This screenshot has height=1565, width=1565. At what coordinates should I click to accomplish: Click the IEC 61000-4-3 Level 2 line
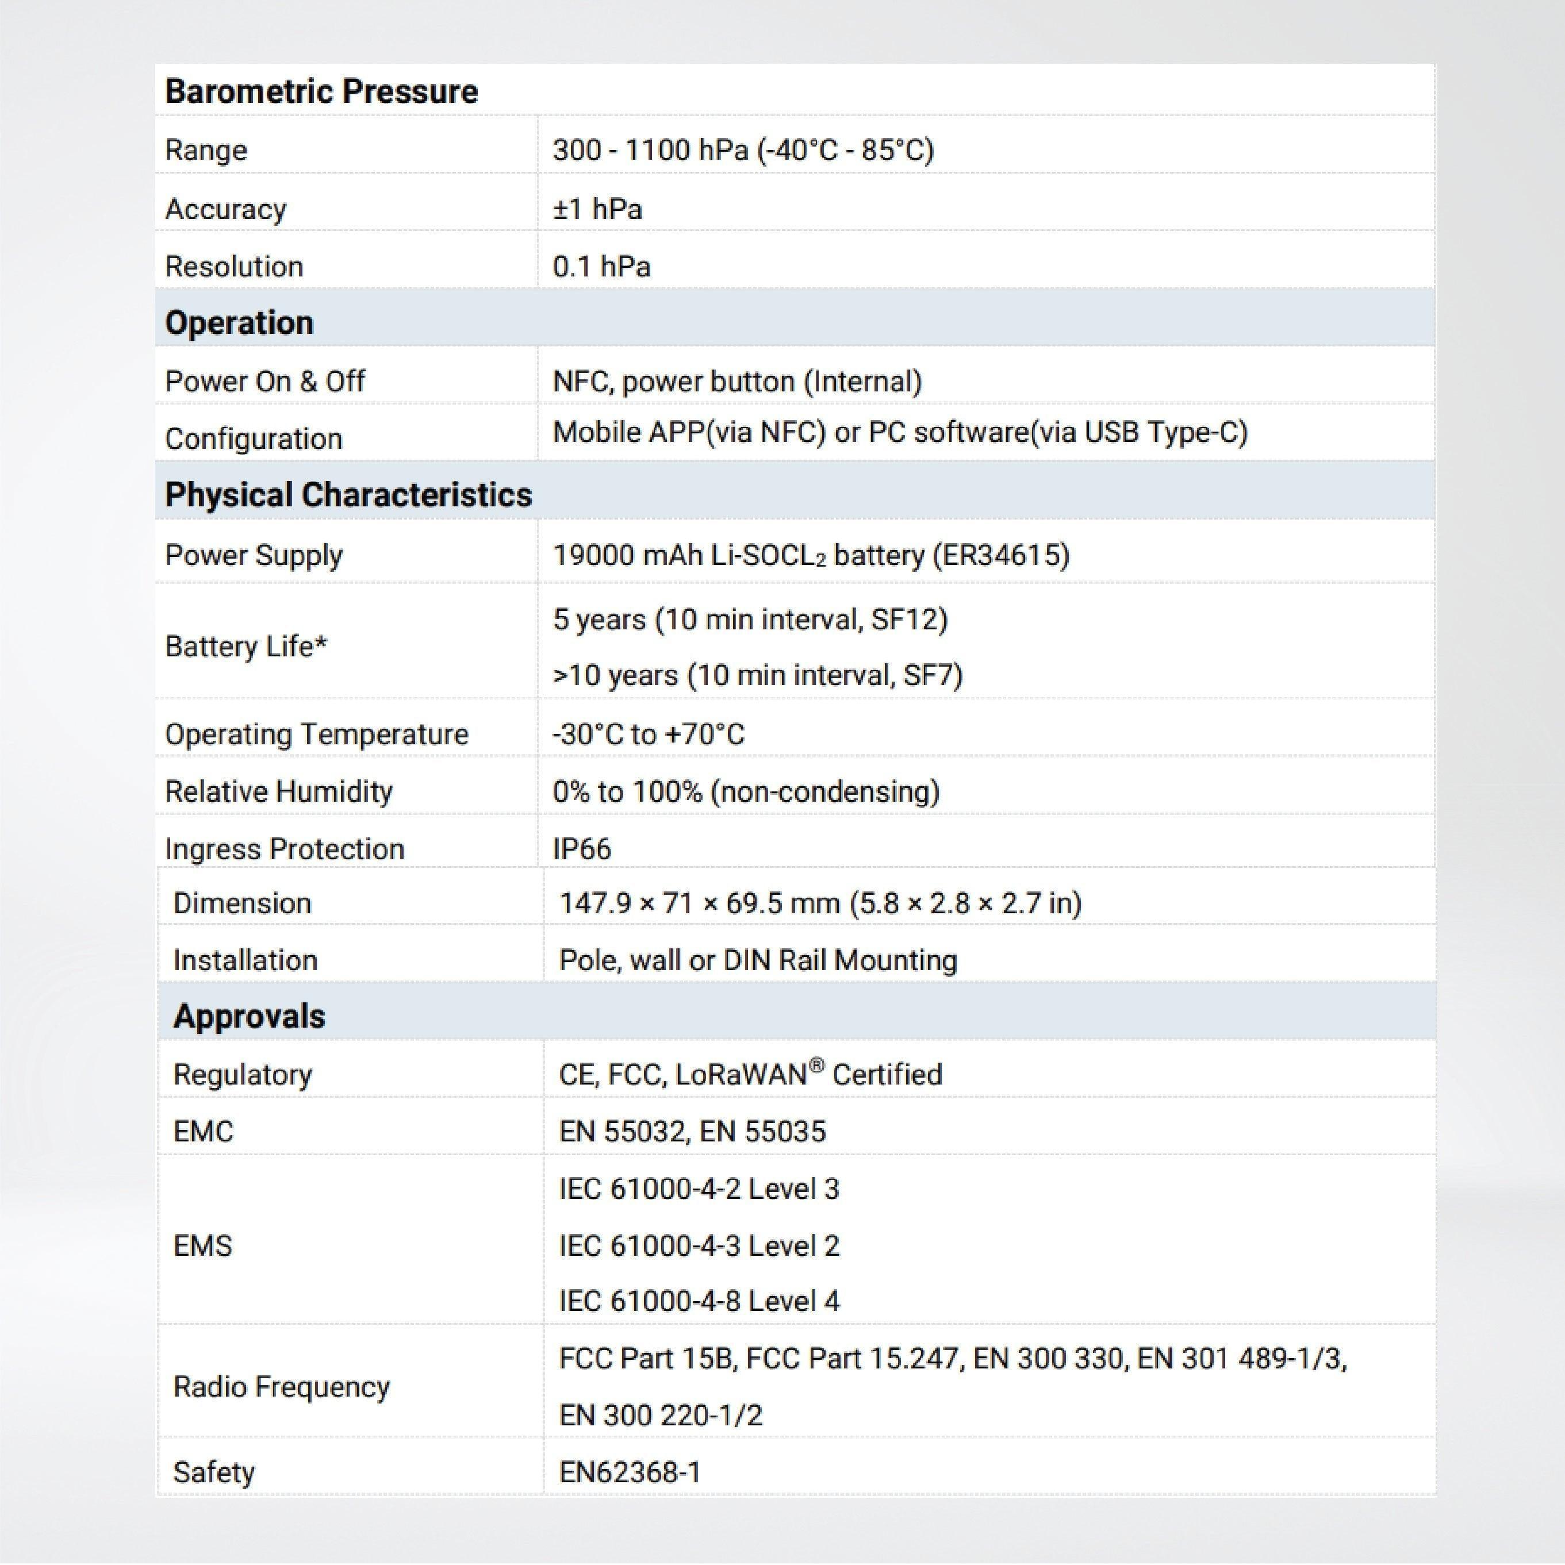coord(699,1246)
